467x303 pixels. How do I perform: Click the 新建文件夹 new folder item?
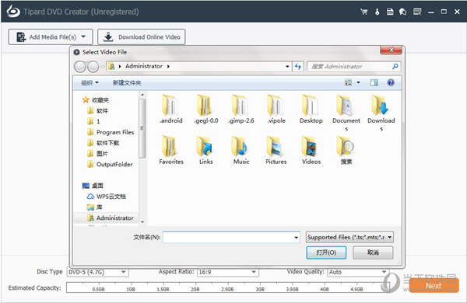pyautogui.click(x=127, y=82)
